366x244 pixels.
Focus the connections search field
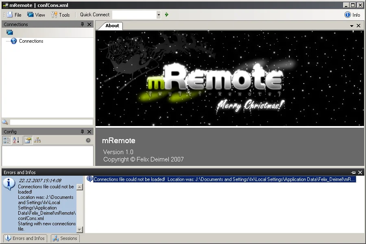[51, 122]
